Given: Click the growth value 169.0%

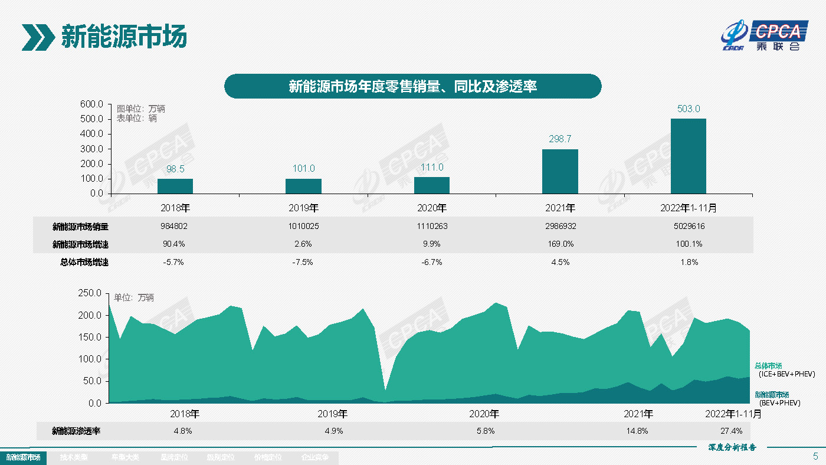Looking at the screenshot, I should click(x=560, y=244).
